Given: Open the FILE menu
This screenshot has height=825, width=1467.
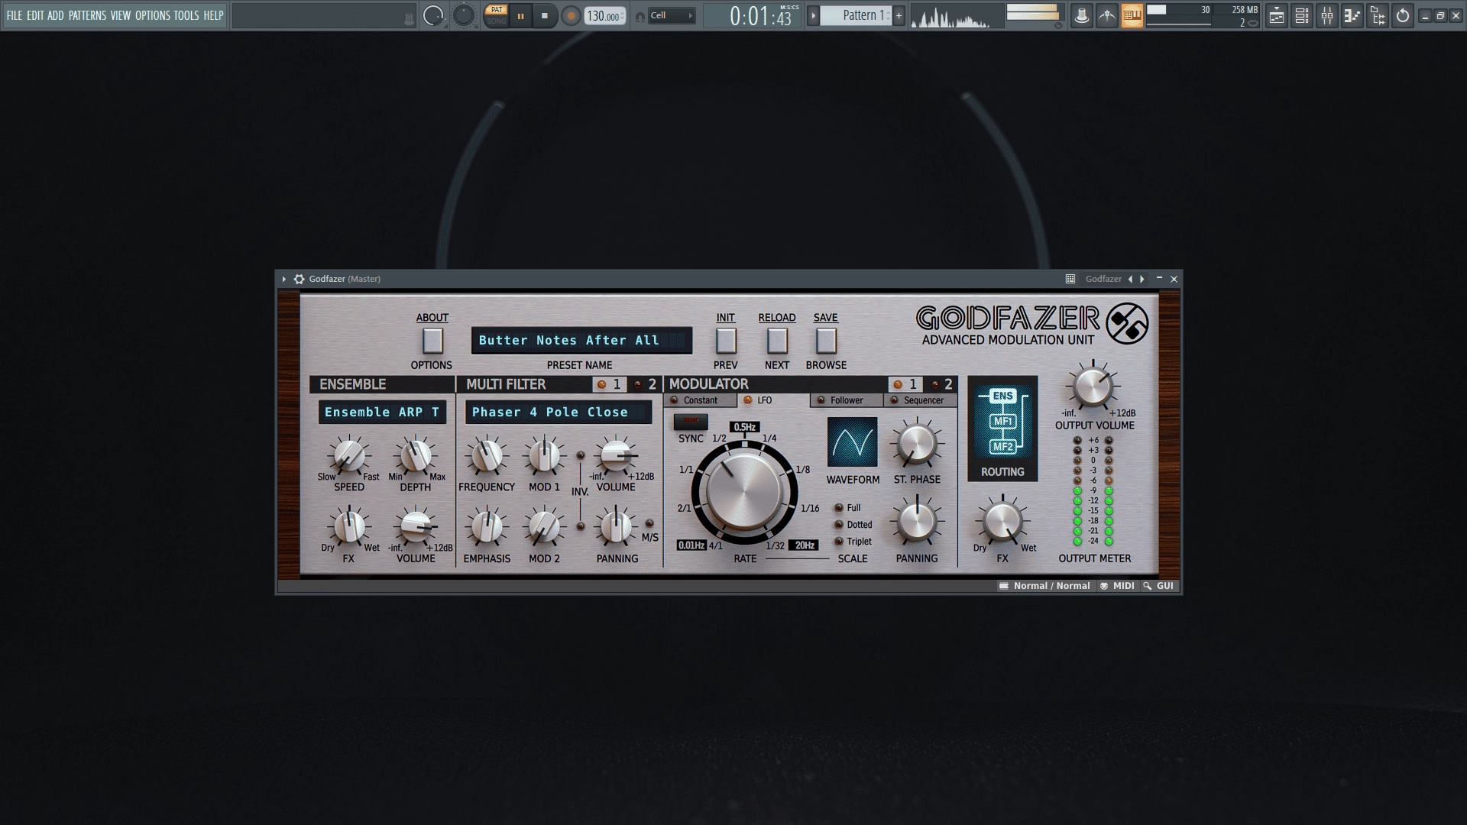Looking at the screenshot, I should coord(14,15).
